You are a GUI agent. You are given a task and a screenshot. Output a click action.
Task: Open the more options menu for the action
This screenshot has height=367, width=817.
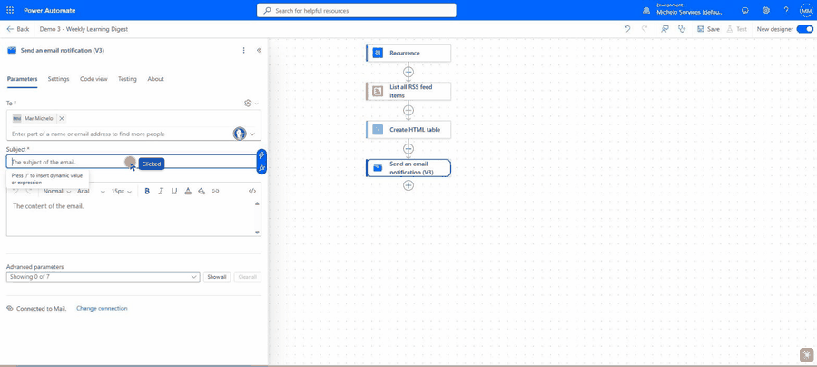pyautogui.click(x=243, y=51)
